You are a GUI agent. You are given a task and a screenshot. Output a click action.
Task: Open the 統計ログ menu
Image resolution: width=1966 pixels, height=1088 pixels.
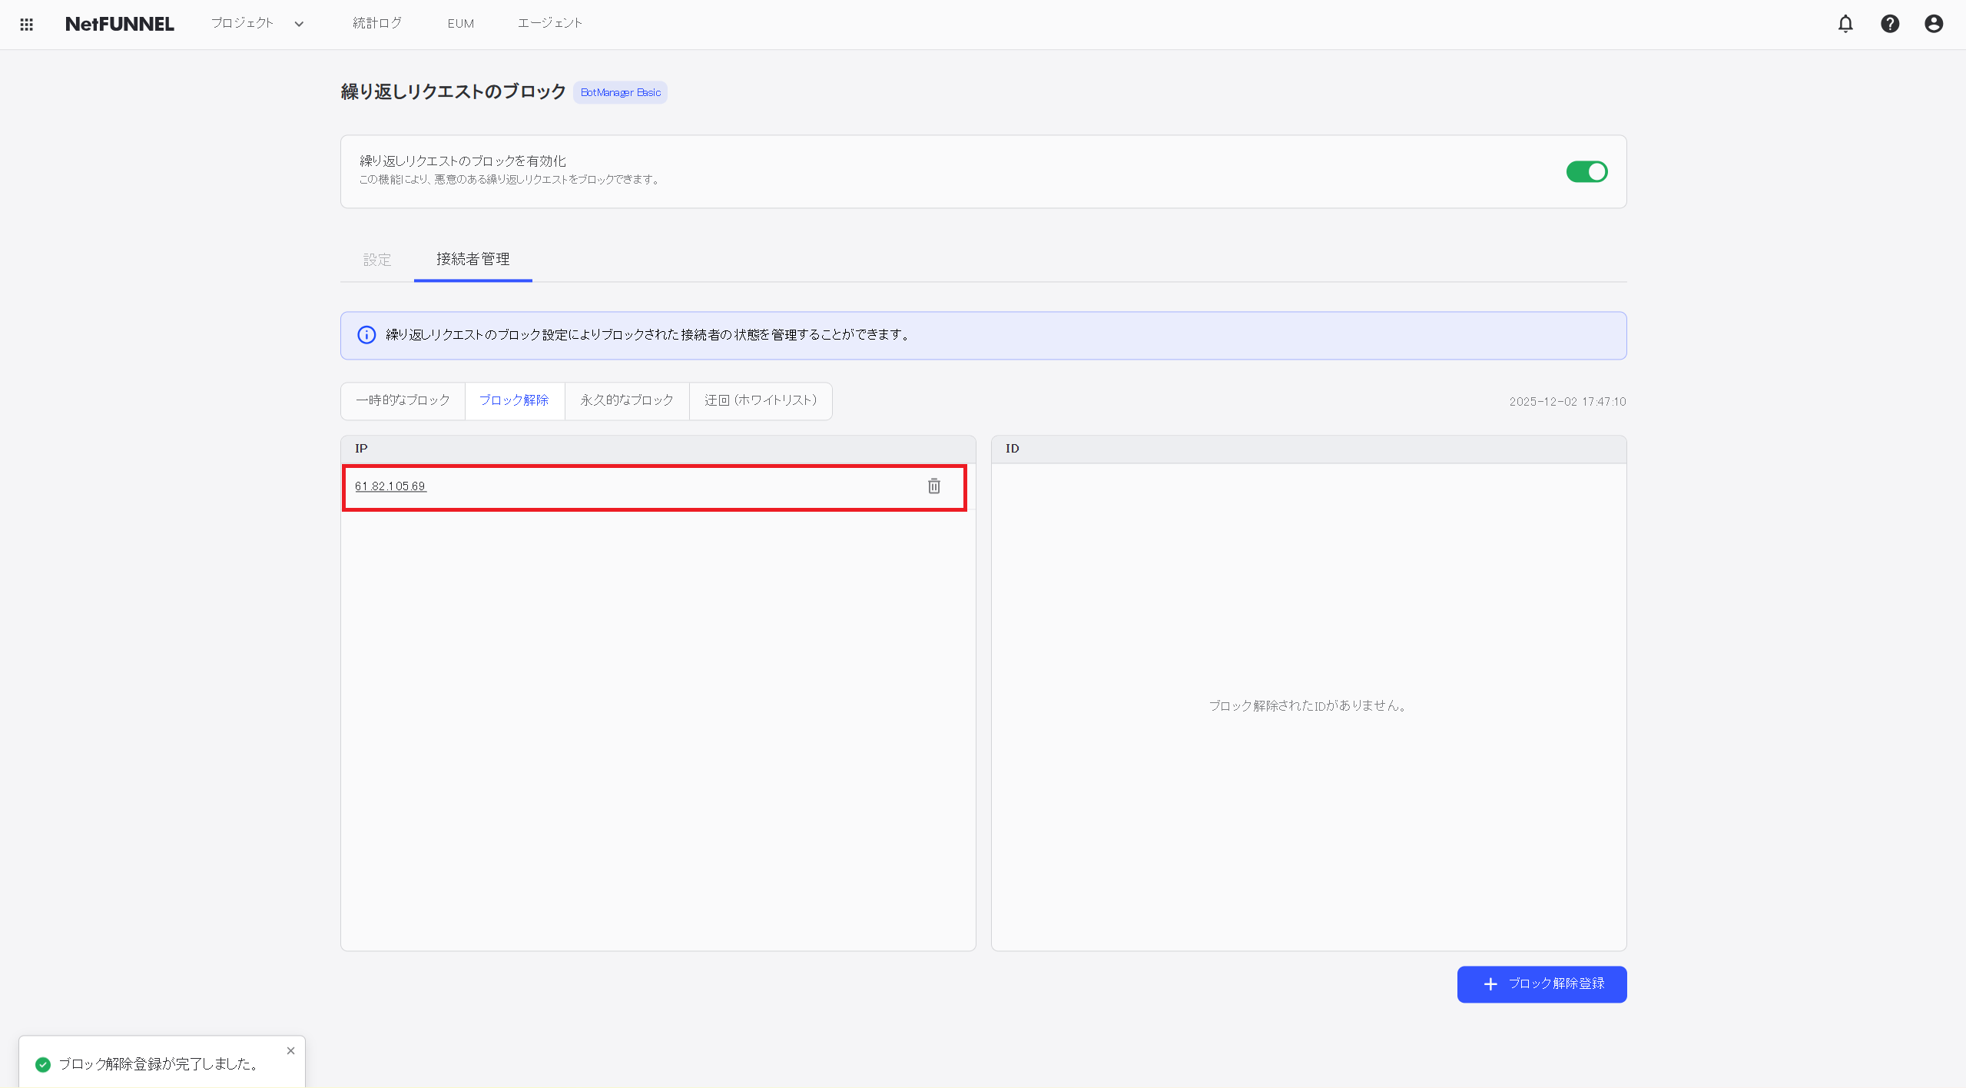(377, 23)
